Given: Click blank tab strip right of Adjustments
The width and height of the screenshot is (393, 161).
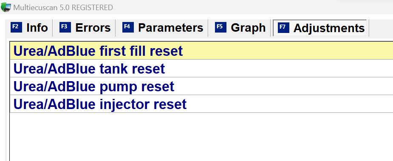Looking at the screenshot, I should coord(380,27).
